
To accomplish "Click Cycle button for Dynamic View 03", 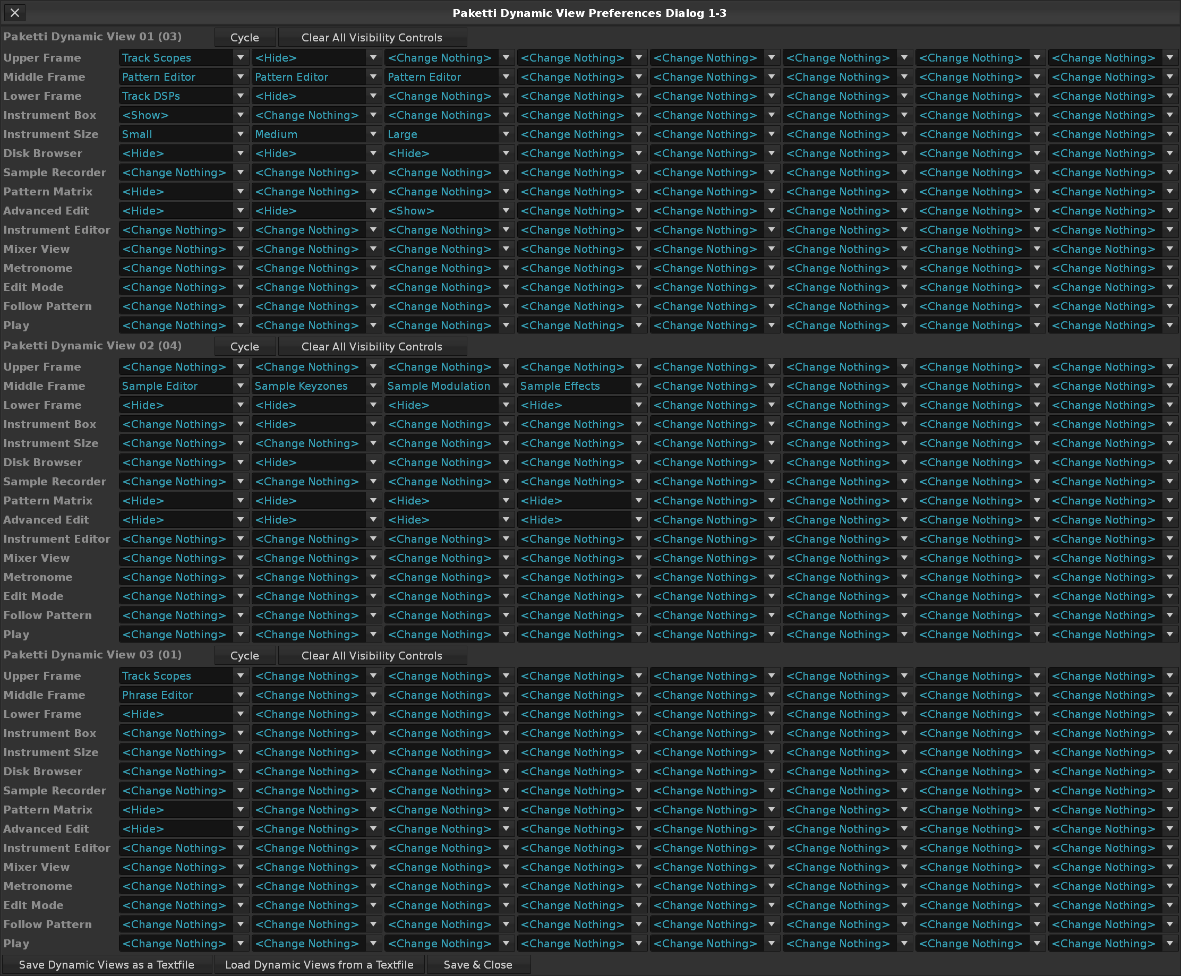I will click(245, 656).
